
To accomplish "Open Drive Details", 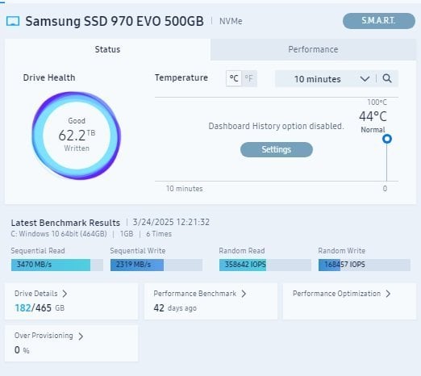I will click(x=71, y=301).
